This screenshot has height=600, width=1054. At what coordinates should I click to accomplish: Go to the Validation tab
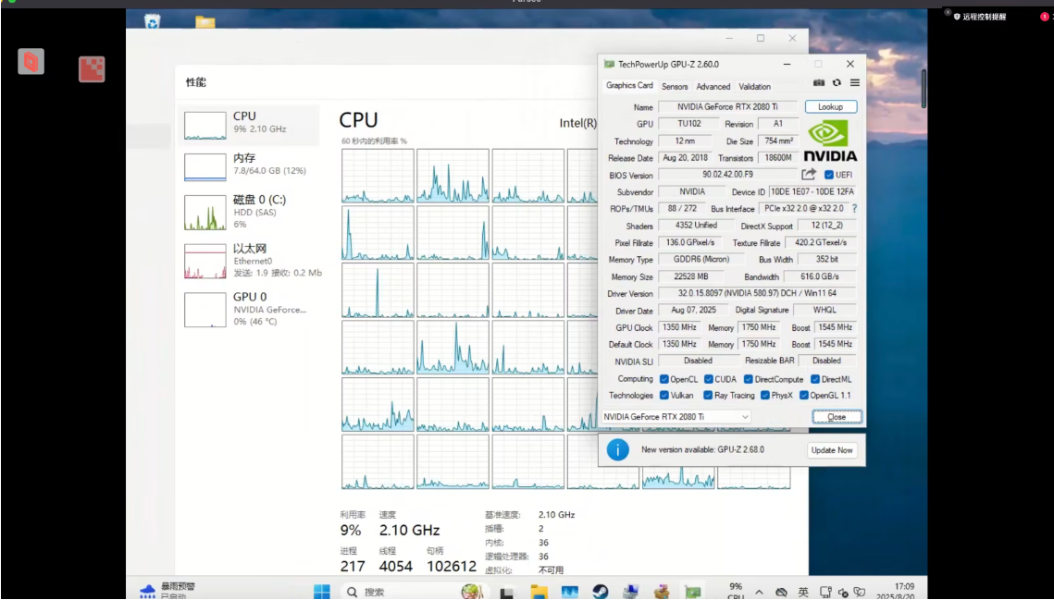[x=755, y=87]
